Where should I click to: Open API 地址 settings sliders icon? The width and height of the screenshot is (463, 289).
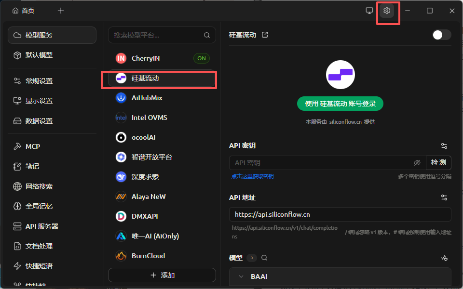click(x=444, y=197)
